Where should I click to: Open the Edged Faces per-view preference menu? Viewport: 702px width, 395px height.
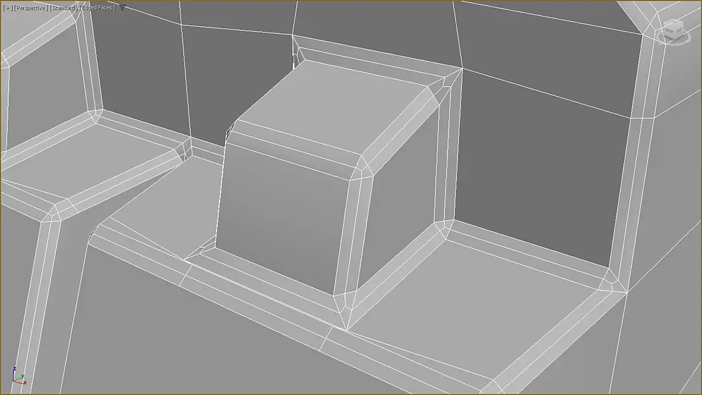(97, 8)
